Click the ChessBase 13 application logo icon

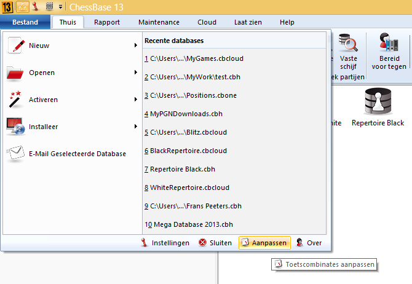(x=7, y=7)
